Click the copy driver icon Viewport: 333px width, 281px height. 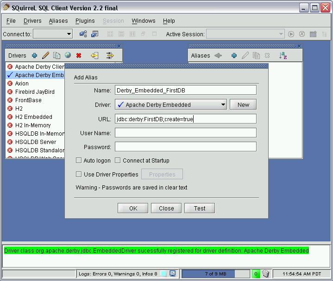click(x=57, y=56)
